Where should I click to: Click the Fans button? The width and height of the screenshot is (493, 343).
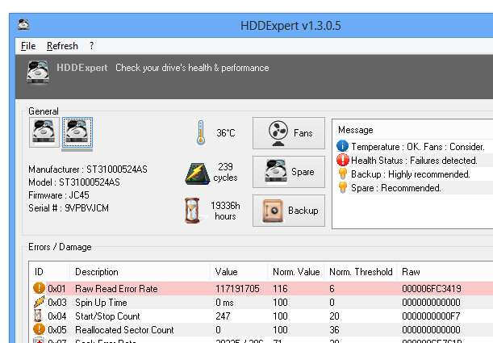point(289,133)
